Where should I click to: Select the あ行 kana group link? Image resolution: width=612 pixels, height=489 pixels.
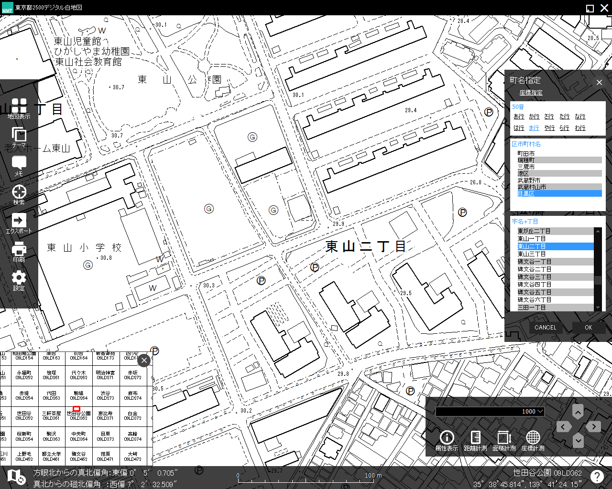click(x=518, y=116)
